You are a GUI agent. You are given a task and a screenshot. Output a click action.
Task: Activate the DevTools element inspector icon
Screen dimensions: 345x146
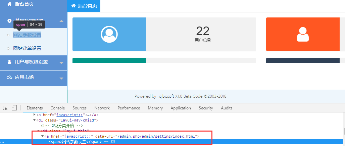click(5, 108)
